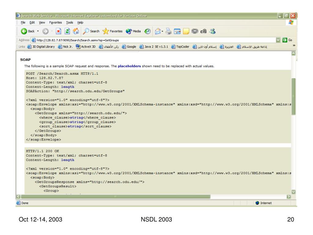This screenshot has width=313, height=235.
Task: Open the History clock icon
Action: click(x=148, y=31)
